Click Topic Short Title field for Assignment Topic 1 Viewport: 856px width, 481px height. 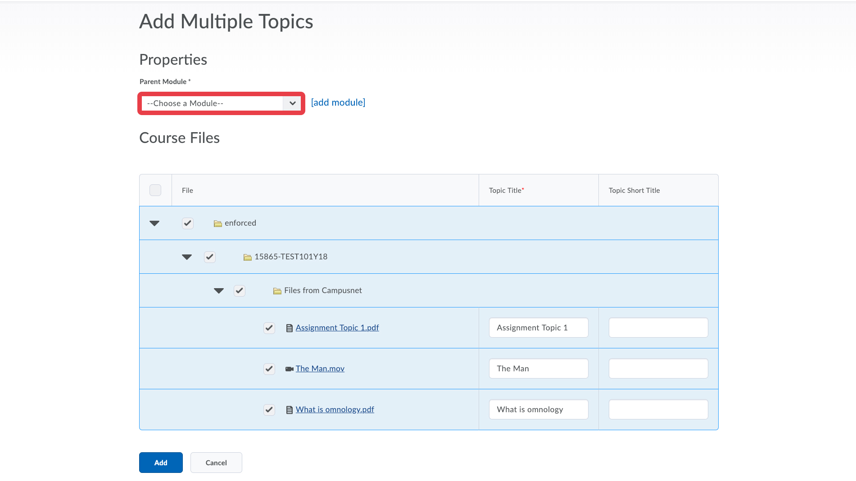point(658,328)
